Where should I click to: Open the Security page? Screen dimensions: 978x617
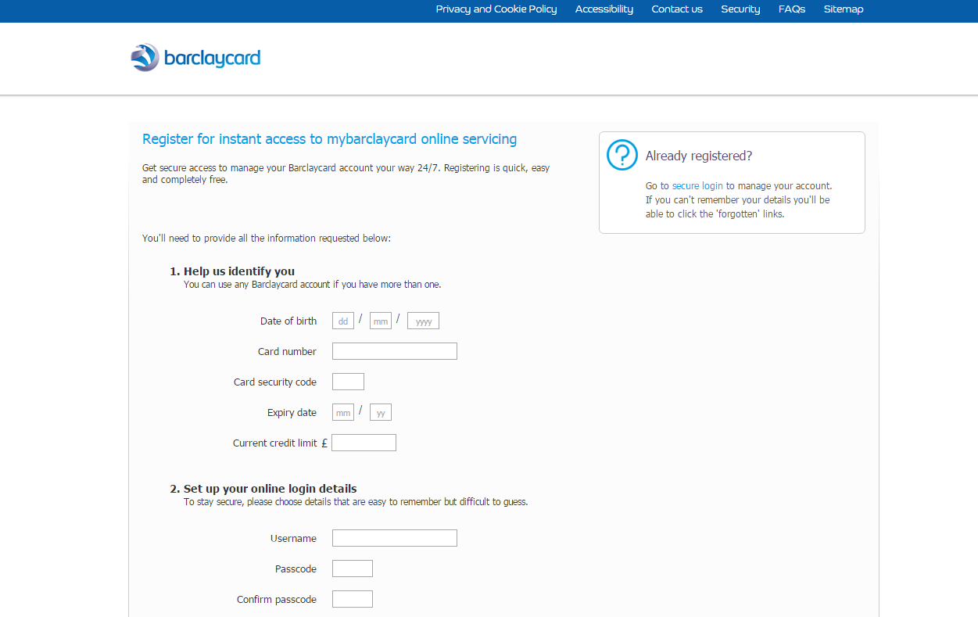point(740,9)
